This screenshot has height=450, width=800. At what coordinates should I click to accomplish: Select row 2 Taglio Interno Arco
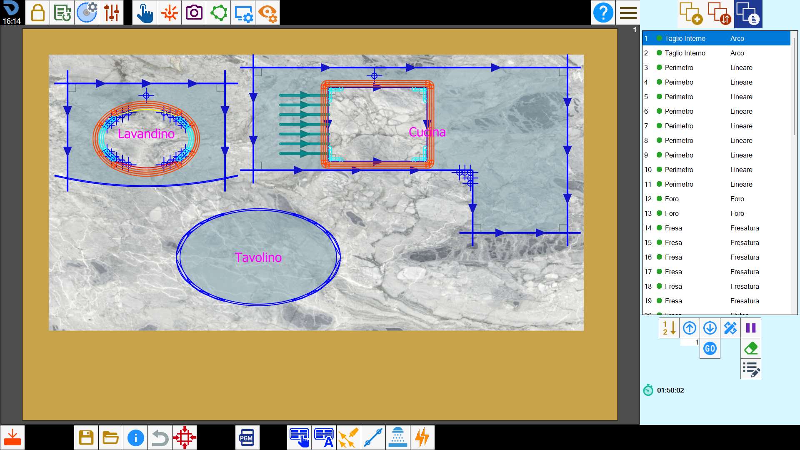[716, 53]
